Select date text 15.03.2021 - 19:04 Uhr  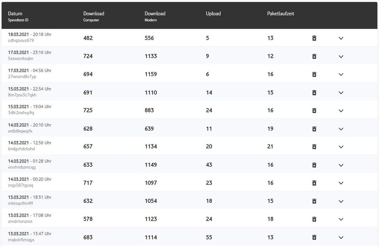coord(30,106)
